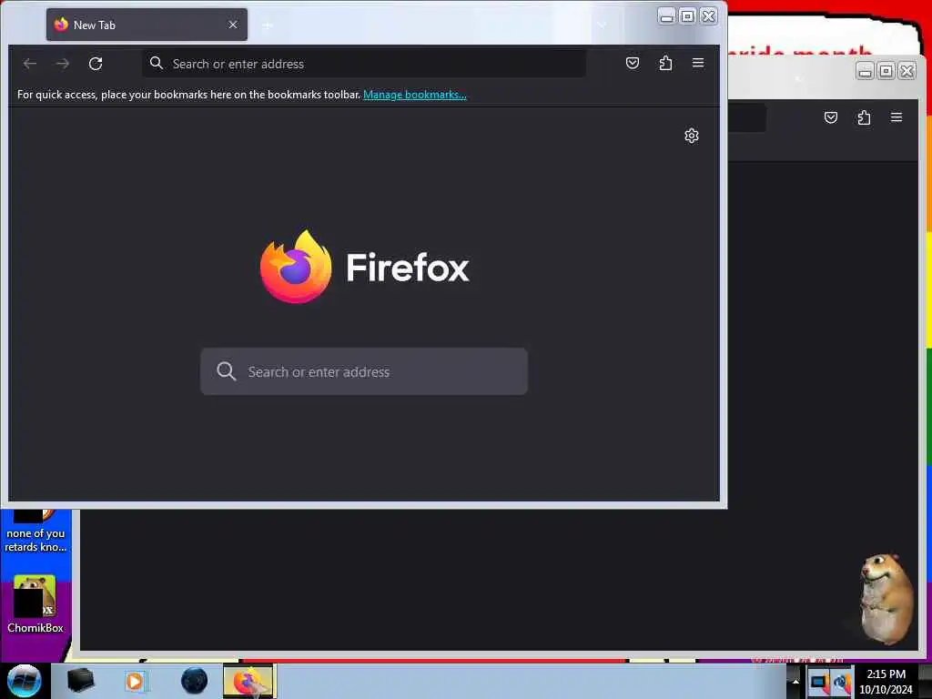Screen dimensions: 932x699
Task: Open Pocket icon in background Firefox window
Action: pos(831,117)
